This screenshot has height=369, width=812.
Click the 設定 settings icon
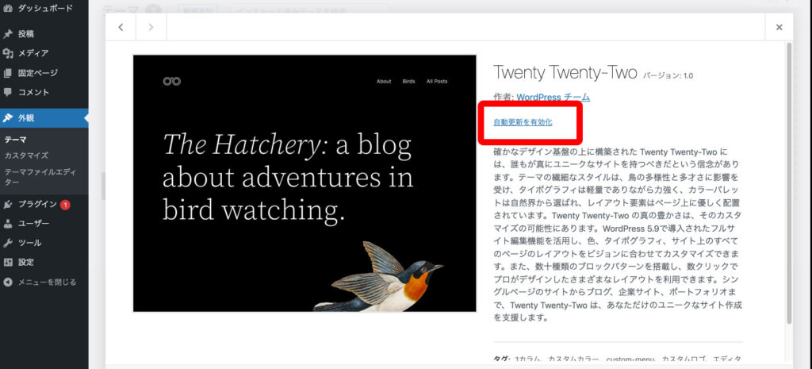tap(8, 262)
